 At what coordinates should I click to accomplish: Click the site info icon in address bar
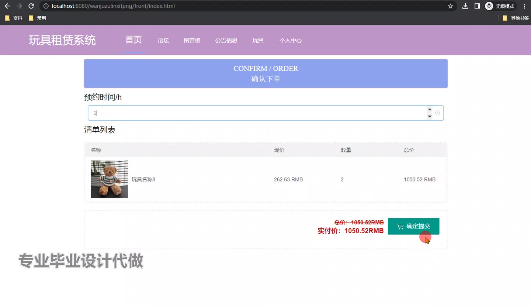point(46,6)
